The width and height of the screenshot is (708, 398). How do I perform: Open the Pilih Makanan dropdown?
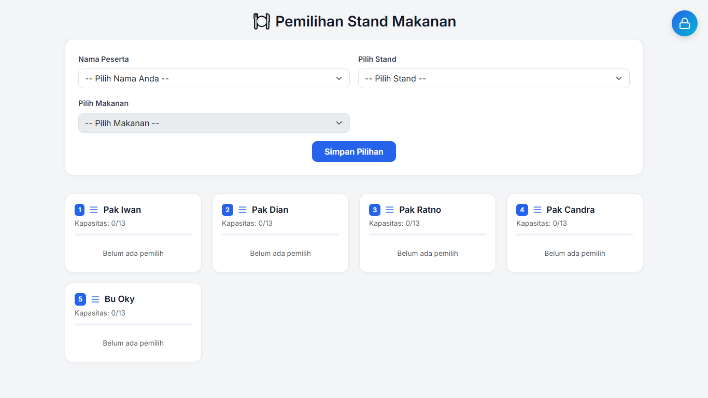pyautogui.click(x=214, y=123)
